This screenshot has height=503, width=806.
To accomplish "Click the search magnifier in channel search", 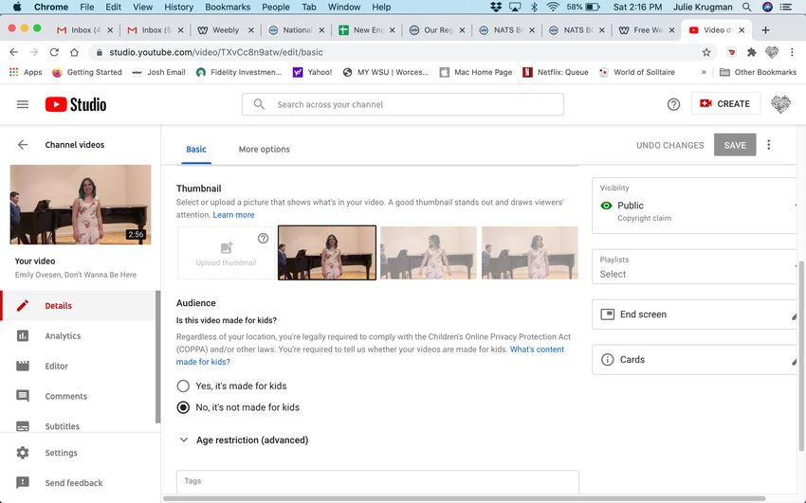I will (259, 104).
